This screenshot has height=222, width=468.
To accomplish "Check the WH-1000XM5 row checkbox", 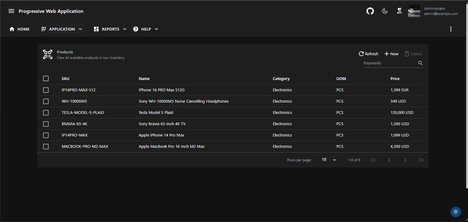I will (x=46, y=101).
